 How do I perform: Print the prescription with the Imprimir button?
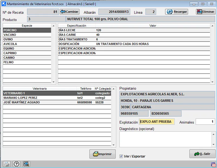tap(102, 154)
